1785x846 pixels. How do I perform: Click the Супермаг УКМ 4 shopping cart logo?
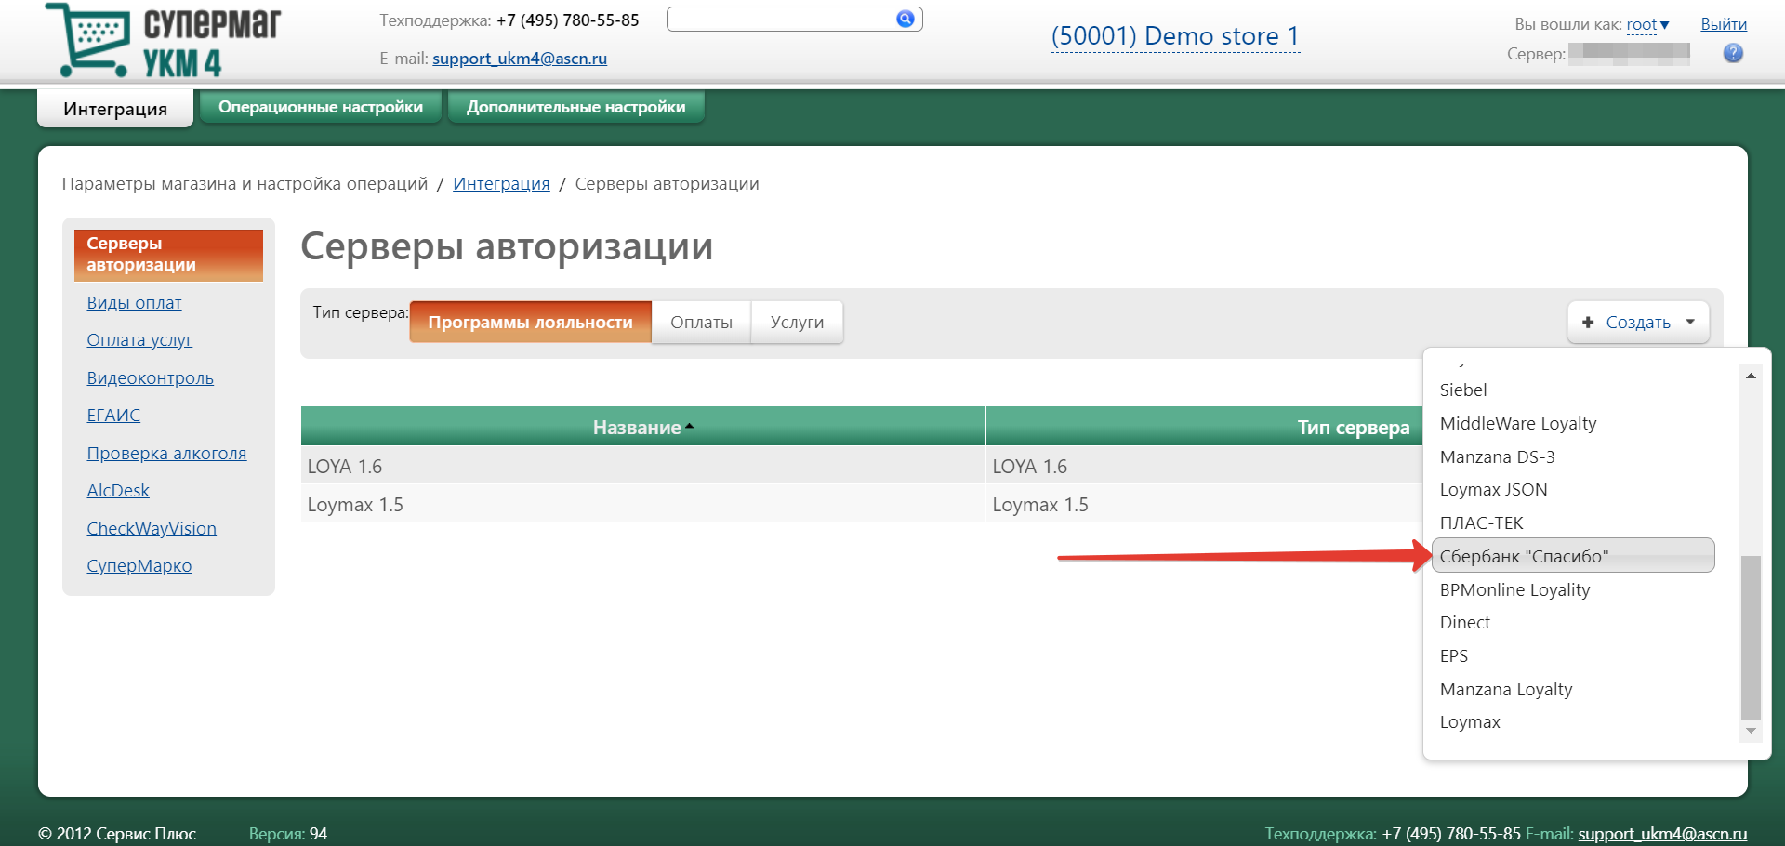click(x=163, y=41)
